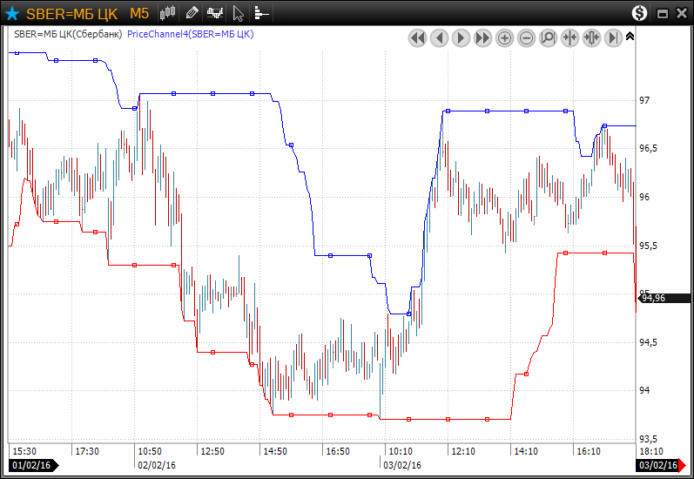Step chart one bar left
The image size is (694, 479).
pyautogui.click(x=440, y=37)
